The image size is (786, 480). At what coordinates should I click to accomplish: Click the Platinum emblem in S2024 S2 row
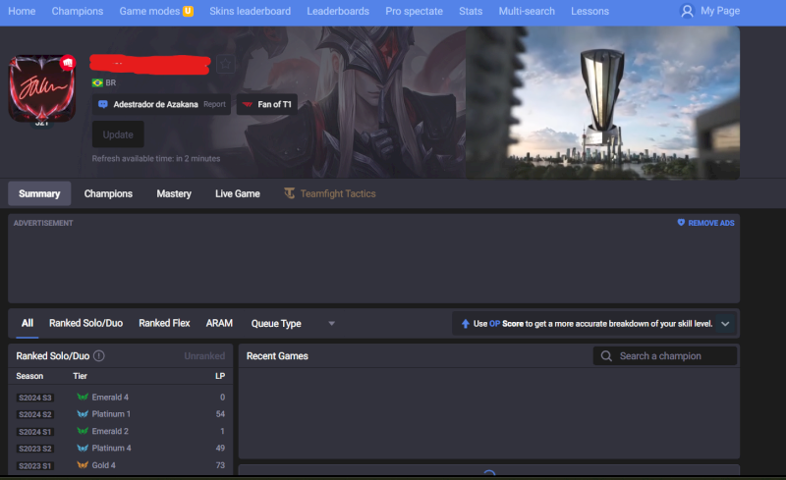pos(83,414)
